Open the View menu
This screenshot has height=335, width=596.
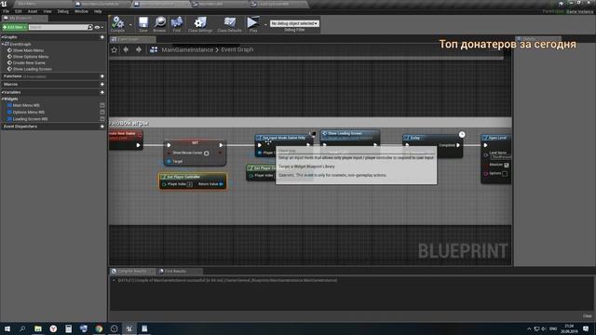pyautogui.click(x=47, y=11)
